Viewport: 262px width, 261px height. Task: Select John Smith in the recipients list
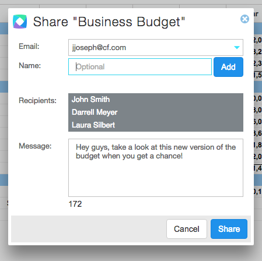pos(90,100)
